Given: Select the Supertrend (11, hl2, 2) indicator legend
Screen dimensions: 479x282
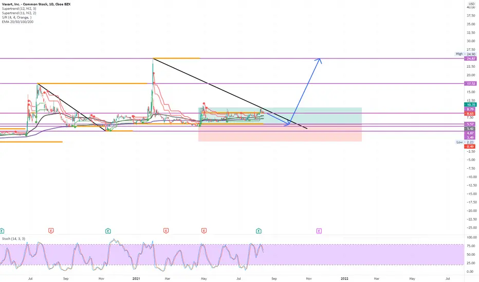Looking at the screenshot, I should 19,13.
